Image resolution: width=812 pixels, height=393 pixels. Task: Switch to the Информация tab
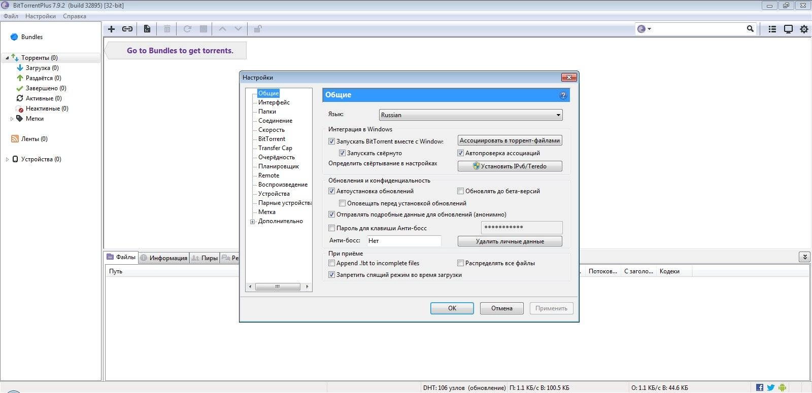coord(163,258)
